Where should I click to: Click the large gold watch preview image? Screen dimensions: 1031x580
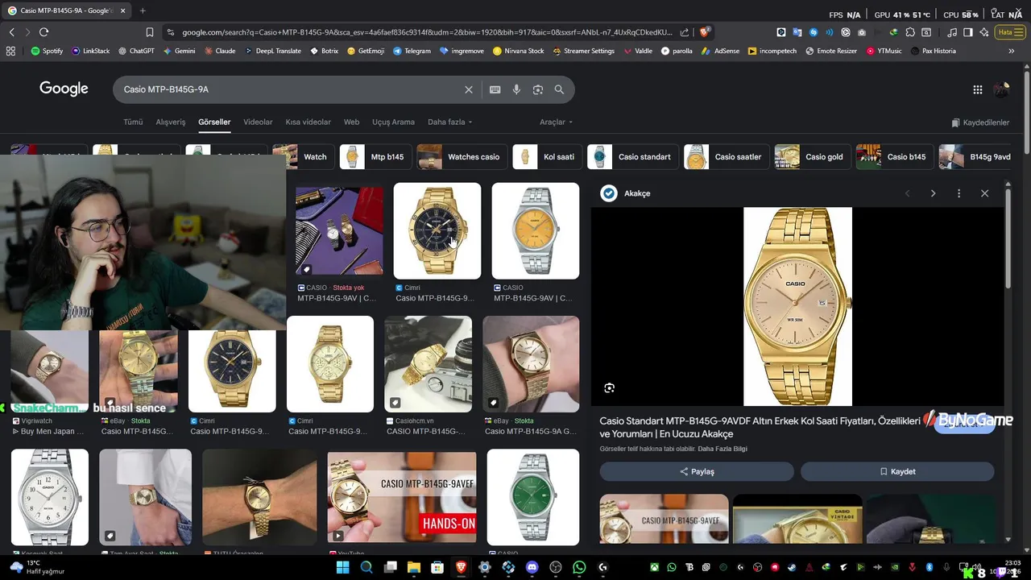tap(797, 307)
